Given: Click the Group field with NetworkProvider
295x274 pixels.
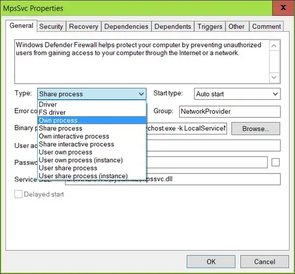Looking at the screenshot, I should point(229,112).
